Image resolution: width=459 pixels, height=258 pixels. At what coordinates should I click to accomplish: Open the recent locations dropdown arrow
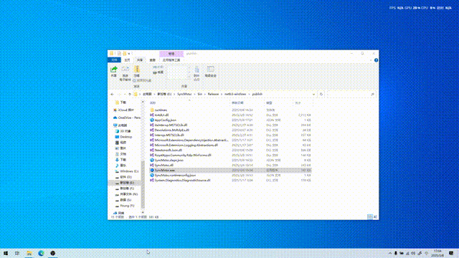tap(125, 94)
